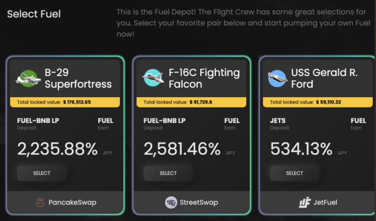Click the JetFuel logo icon
This screenshot has width=376, height=221.
305,203
